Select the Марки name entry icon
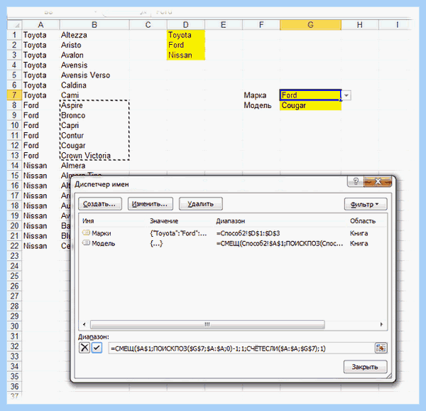 pyautogui.click(x=86, y=233)
